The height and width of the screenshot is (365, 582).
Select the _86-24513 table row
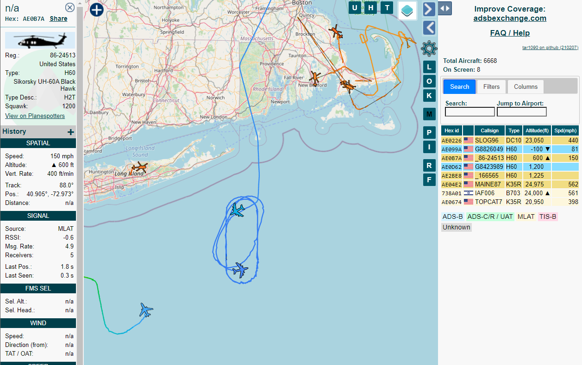510,158
